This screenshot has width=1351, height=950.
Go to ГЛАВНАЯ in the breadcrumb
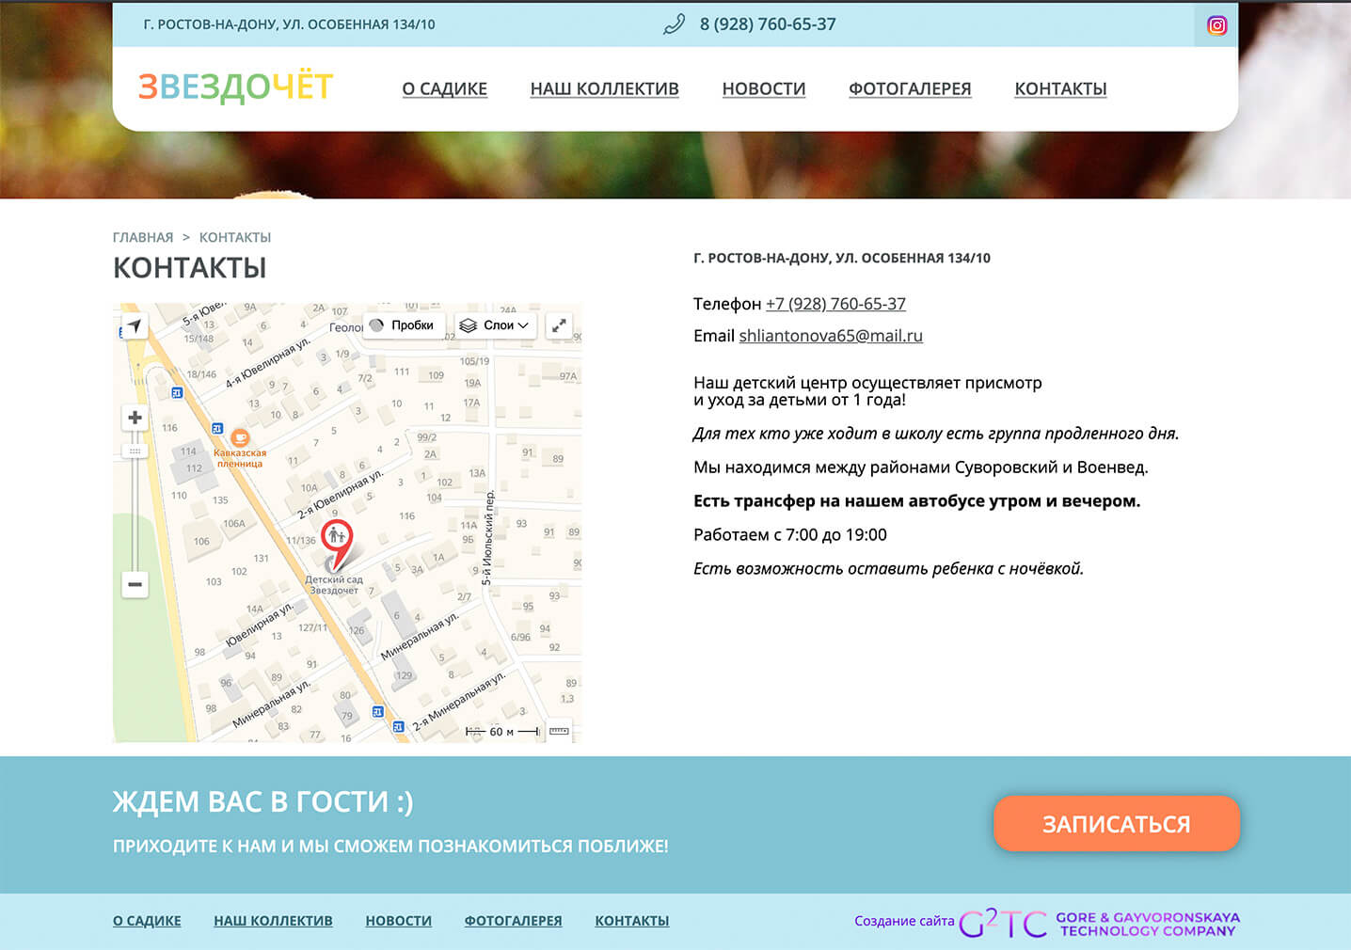click(143, 237)
